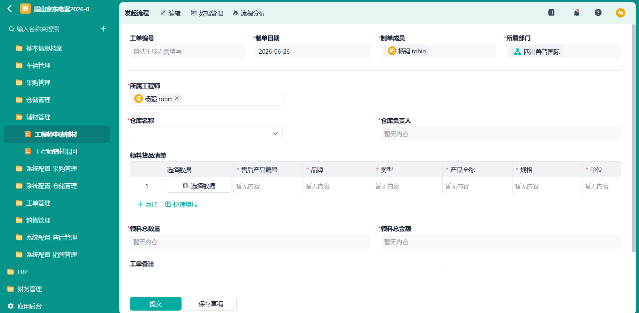Image resolution: width=639 pixels, height=313 pixels.
Task: Click the 杨强 robin avatar under 制单成员
Action: (392, 51)
